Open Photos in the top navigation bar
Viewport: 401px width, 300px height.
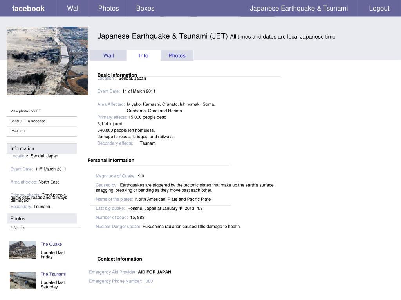point(108,8)
